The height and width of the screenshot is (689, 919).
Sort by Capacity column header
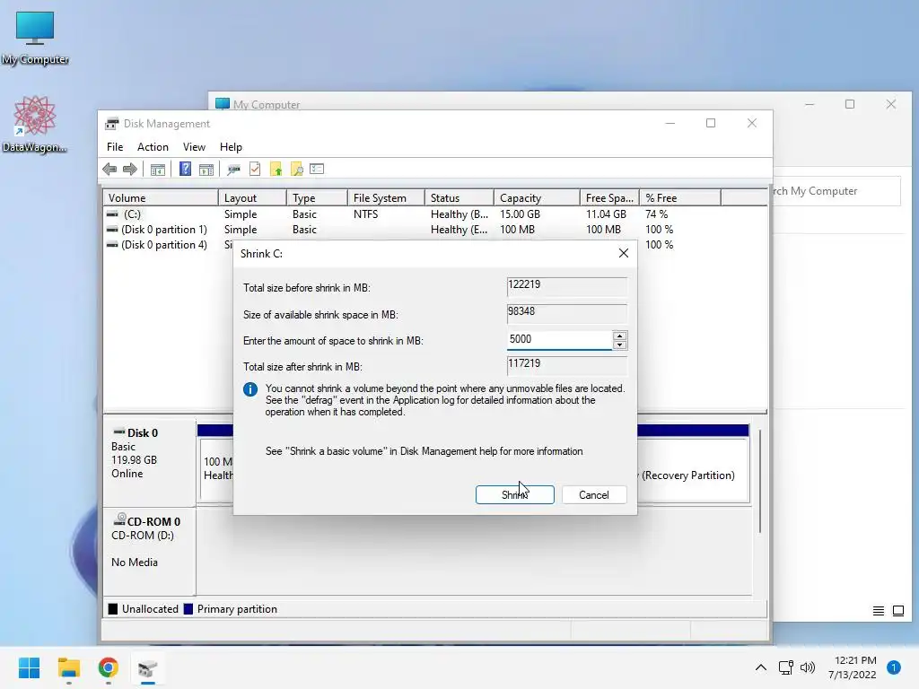(537, 198)
